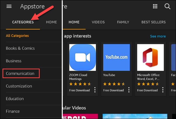
Task: Open the Microsoft Office three-dot options menu
Action: coord(163,90)
